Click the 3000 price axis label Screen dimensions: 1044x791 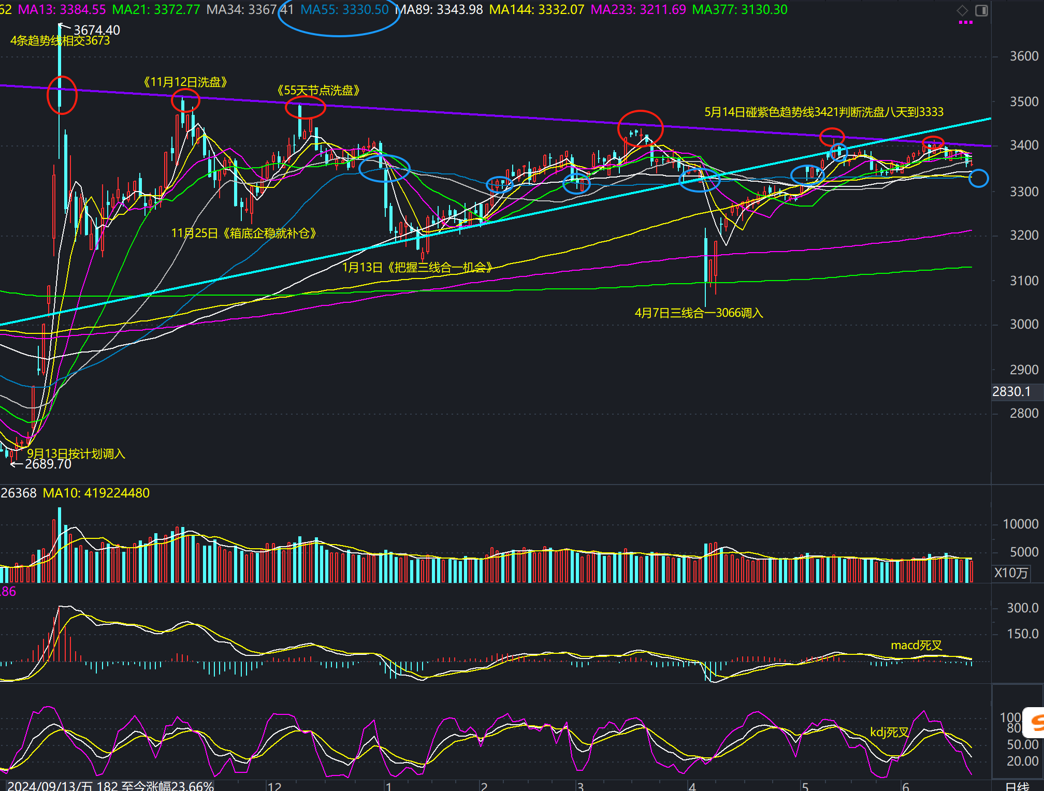click(x=1024, y=324)
